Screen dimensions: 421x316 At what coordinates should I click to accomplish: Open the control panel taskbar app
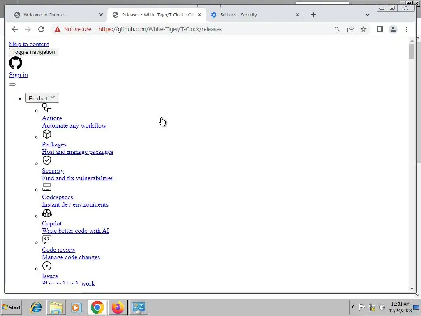[139, 307]
